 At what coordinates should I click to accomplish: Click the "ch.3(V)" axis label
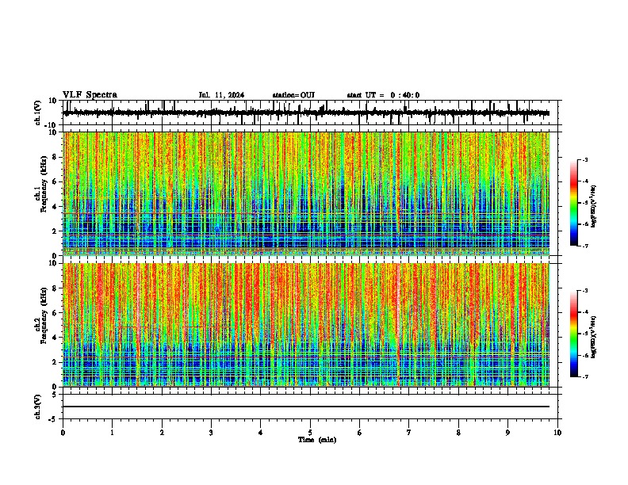(x=37, y=407)
